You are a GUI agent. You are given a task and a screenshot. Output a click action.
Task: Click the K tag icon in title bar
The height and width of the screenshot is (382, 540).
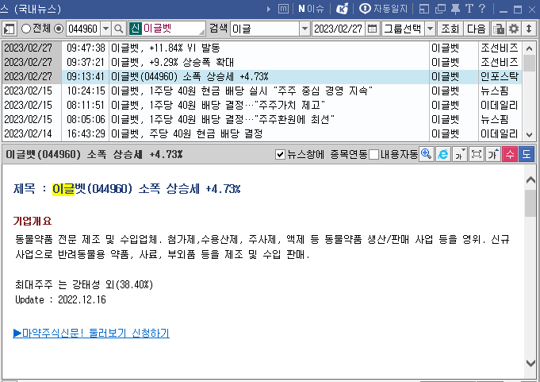click(342, 9)
